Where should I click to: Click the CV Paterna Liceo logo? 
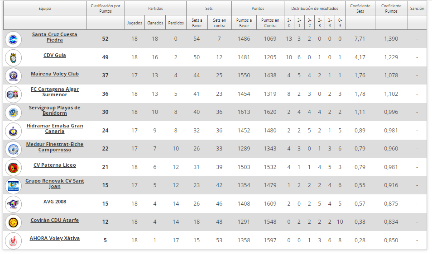pos(13,168)
